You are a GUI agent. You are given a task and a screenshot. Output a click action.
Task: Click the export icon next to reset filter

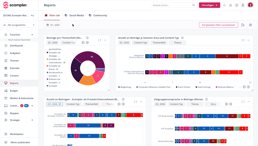pyautogui.click(x=243, y=25)
